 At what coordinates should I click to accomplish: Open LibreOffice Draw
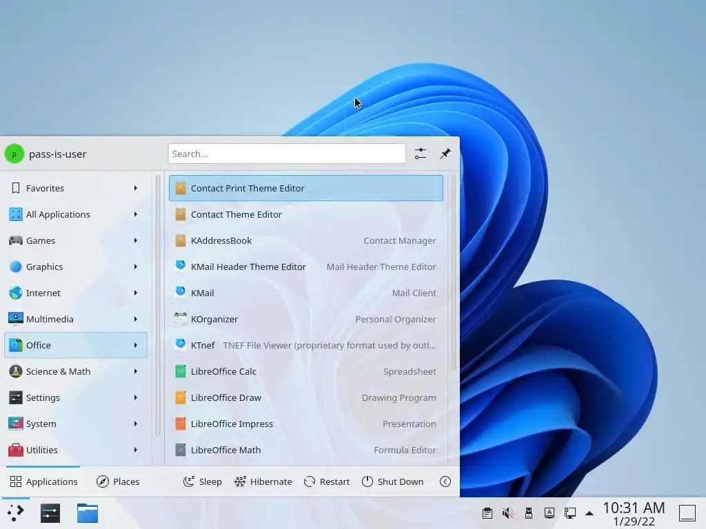[x=305, y=397]
